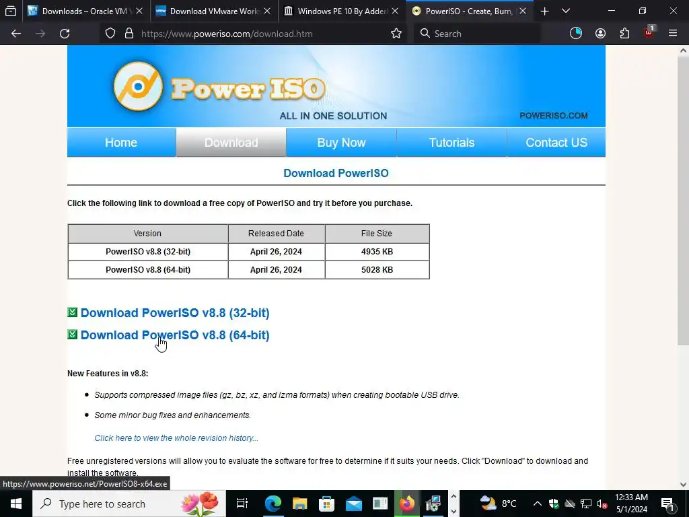Close the Windows PE 10 tab
This screenshot has width=689, height=517.
tap(395, 11)
